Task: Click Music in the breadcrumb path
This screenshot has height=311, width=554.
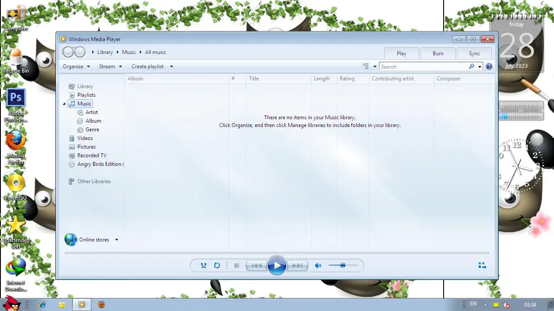Action: pyautogui.click(x=129, y=52)
